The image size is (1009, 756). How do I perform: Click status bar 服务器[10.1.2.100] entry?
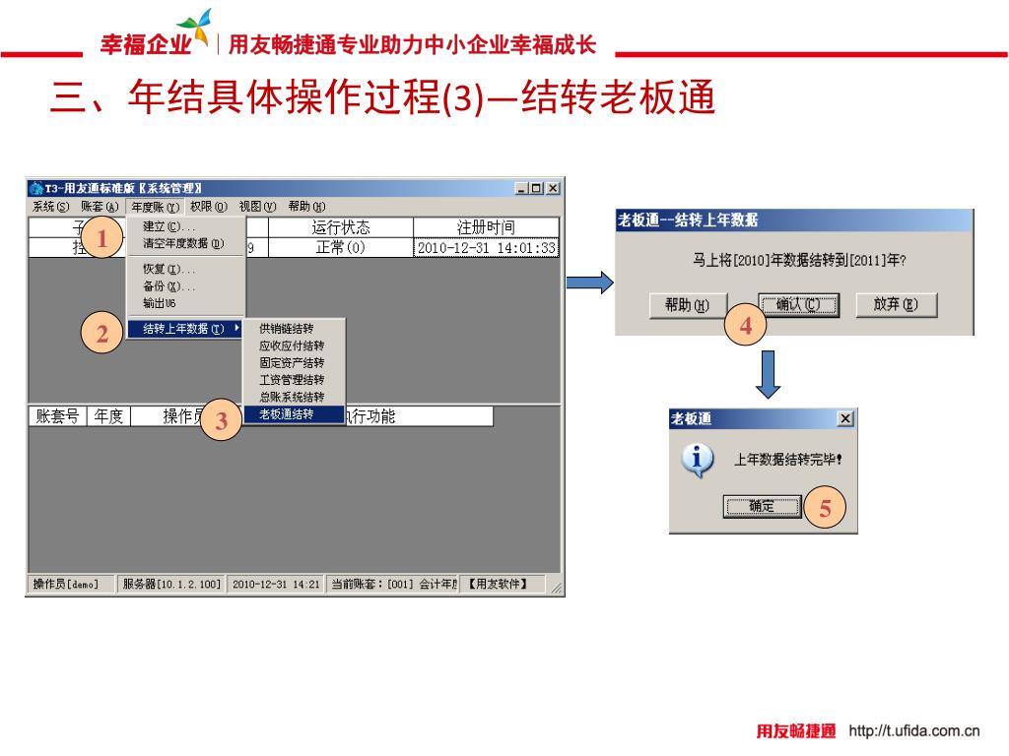tap(171, 584)
